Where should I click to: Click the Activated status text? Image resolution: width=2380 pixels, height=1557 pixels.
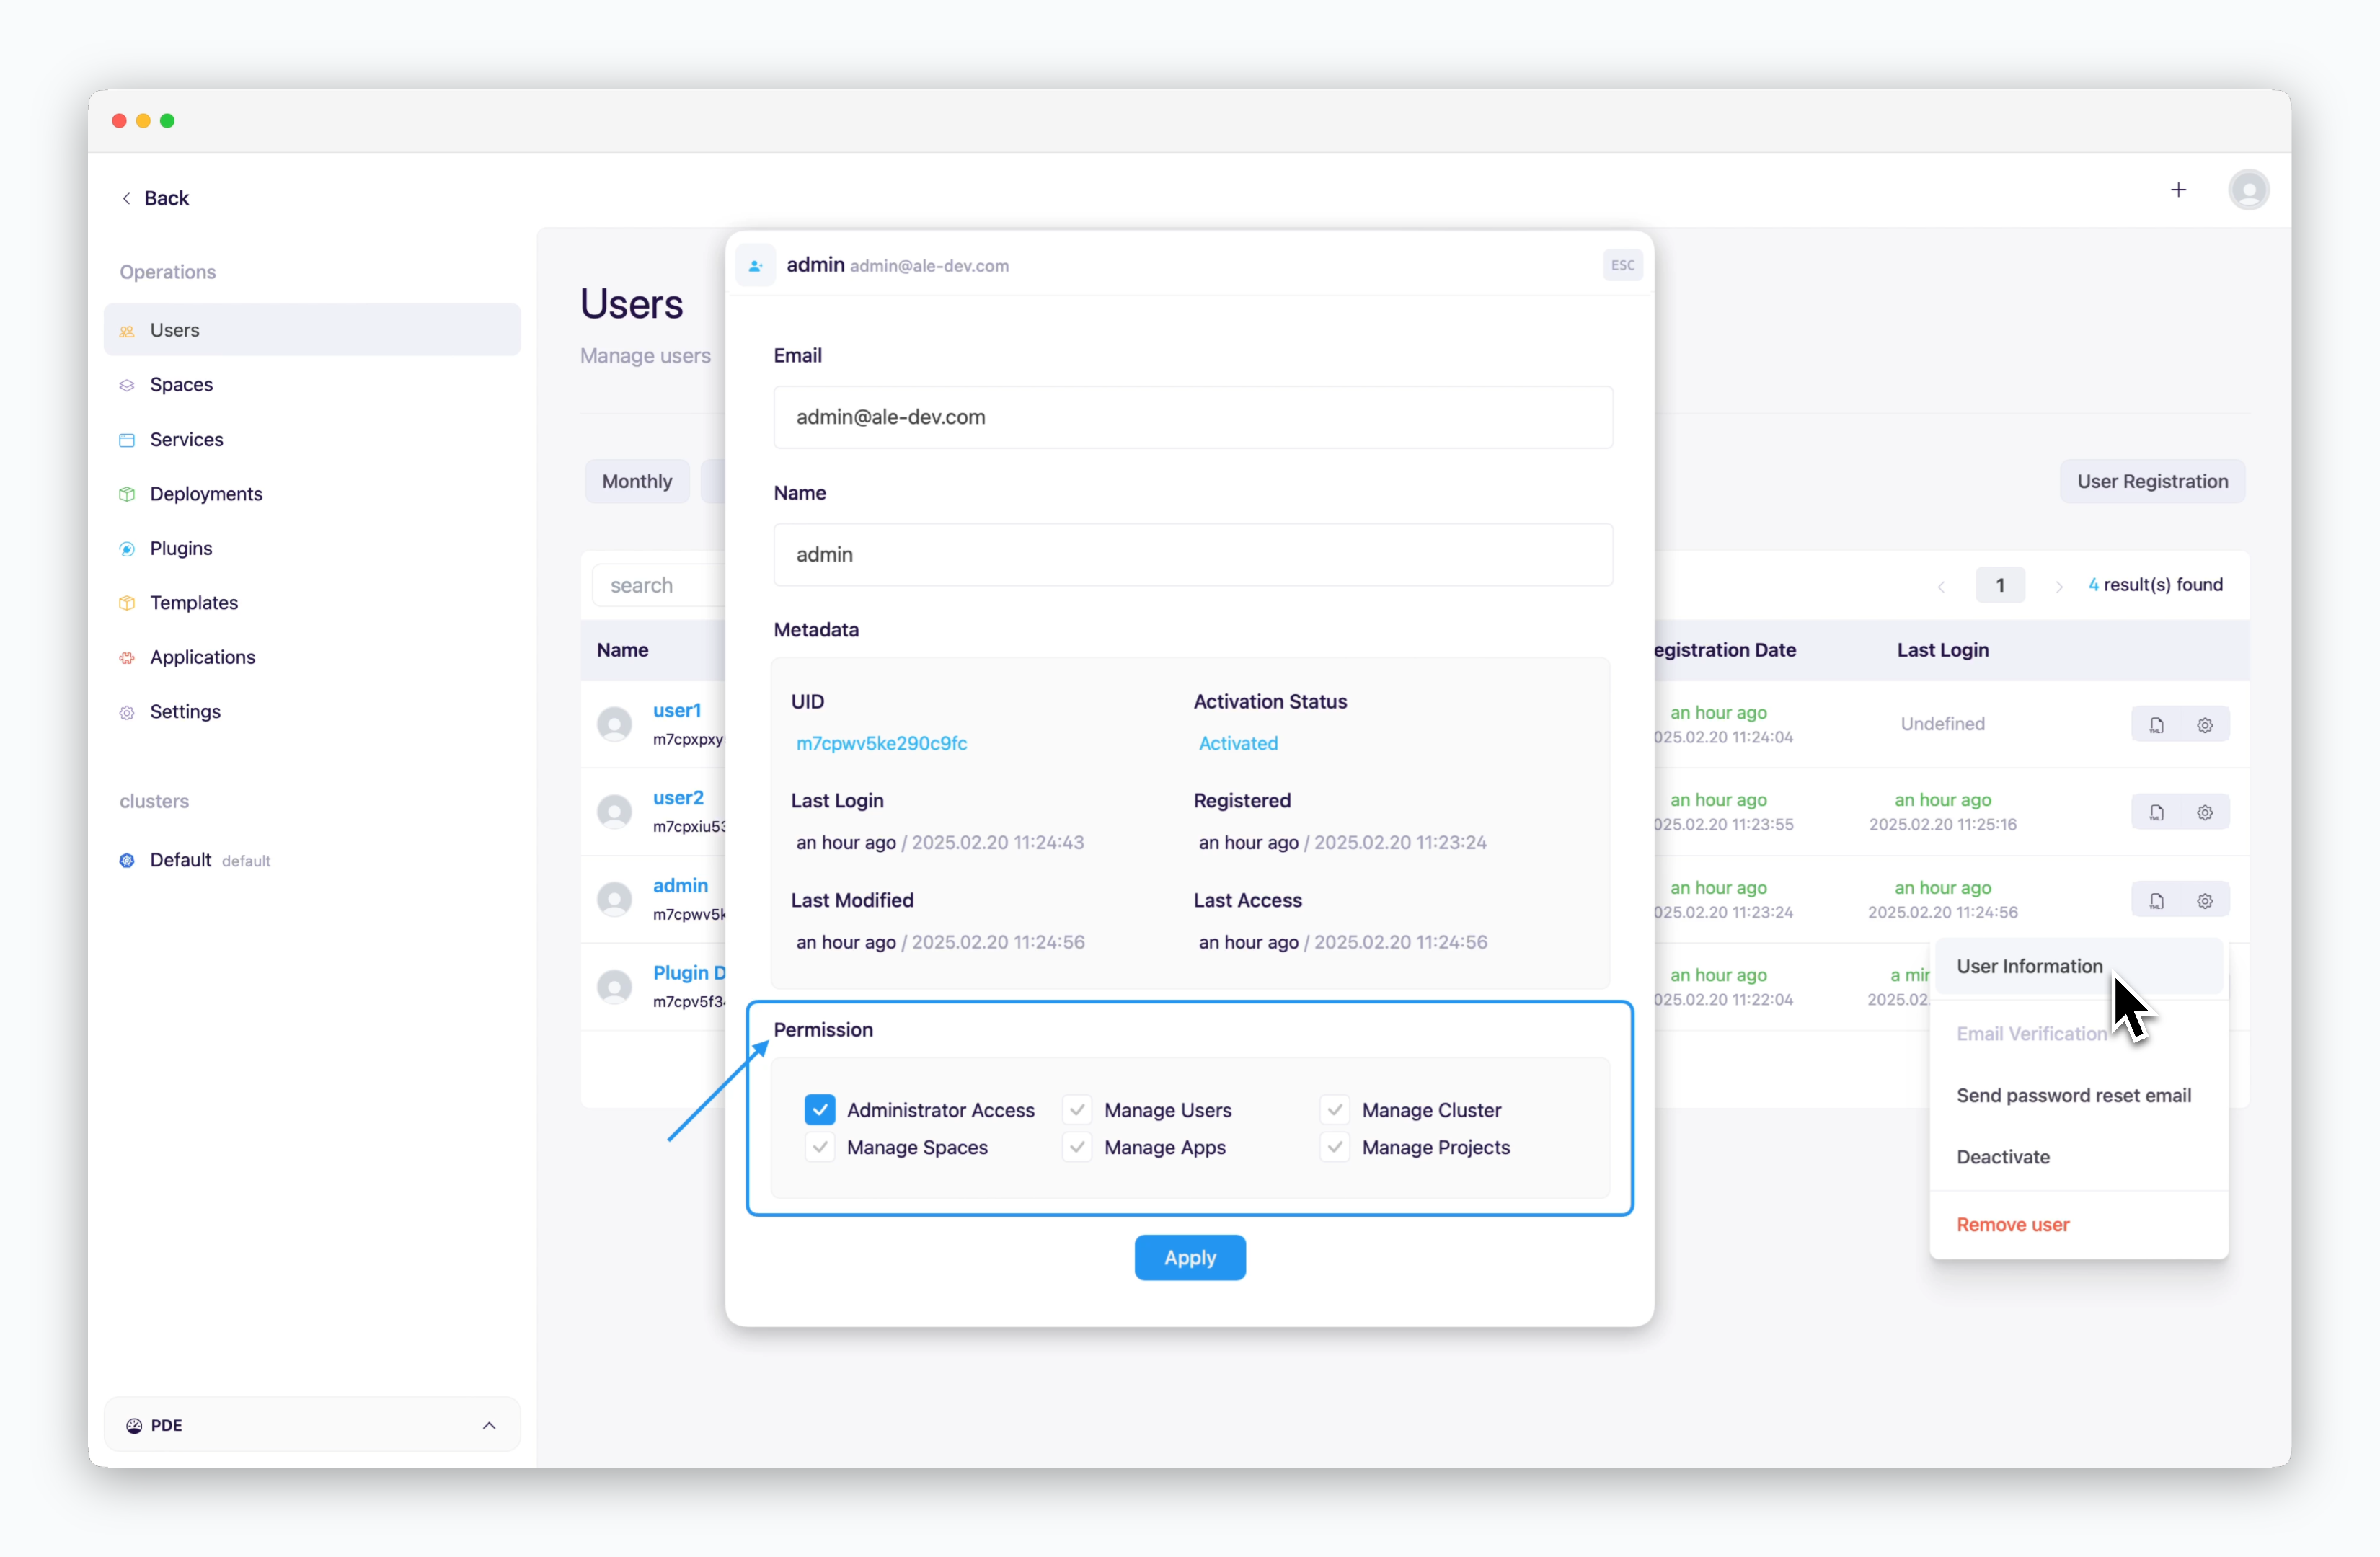pyautogui.click(x=1238, y=743)
